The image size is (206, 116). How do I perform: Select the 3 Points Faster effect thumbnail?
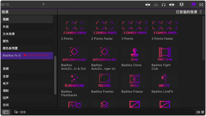(165, 28)
